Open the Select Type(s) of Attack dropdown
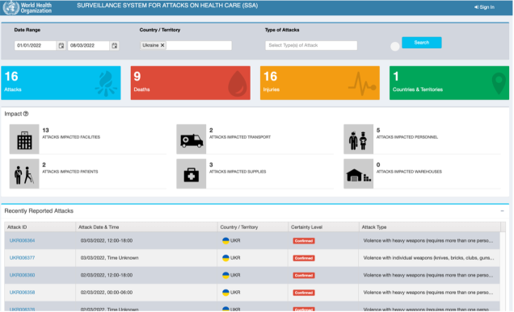The width and height of the screenshot is (514, 312). tap(311, 45)
